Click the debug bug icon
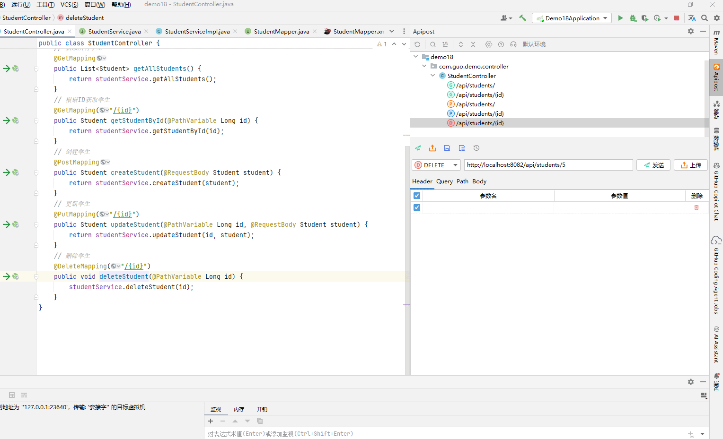This screenshot has width=723, height=439. (x=633, y=18)
